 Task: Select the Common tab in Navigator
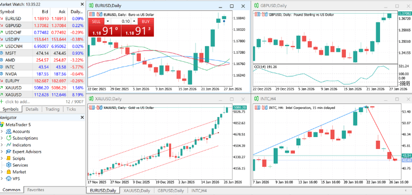[x=11, y=190]
